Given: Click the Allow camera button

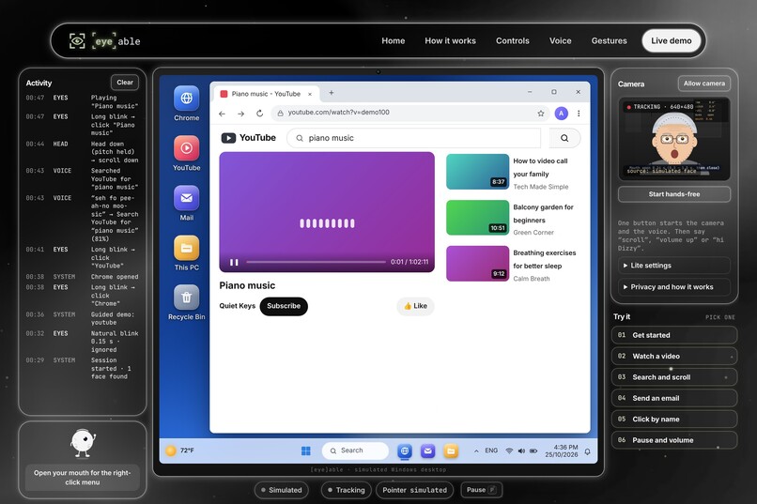Looking at the screenshot, I should coord(703,84).
